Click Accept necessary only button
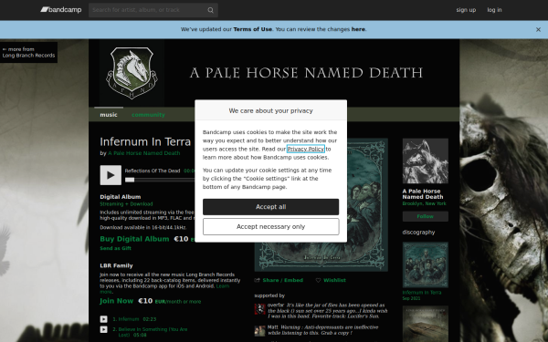Image resolution: width=548 pixels, height=342 pixels. point(271,227)
